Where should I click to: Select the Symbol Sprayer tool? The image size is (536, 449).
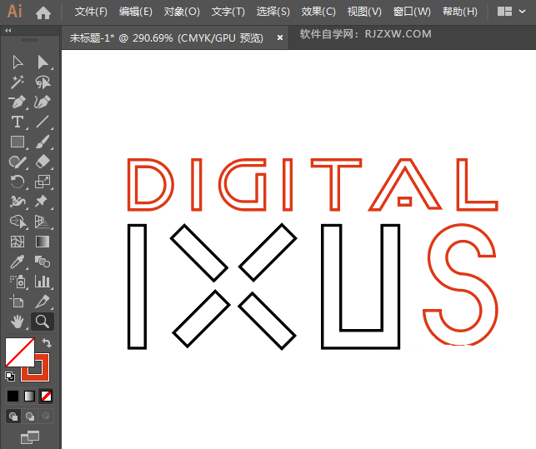point(18,282)
